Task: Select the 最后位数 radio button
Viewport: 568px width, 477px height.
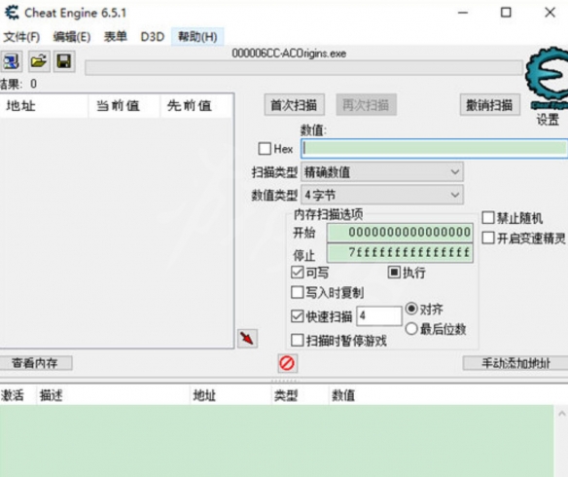Action: pos(411,329)
